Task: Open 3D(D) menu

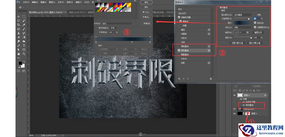Action: pyautogui.click(x=87, y=2)
